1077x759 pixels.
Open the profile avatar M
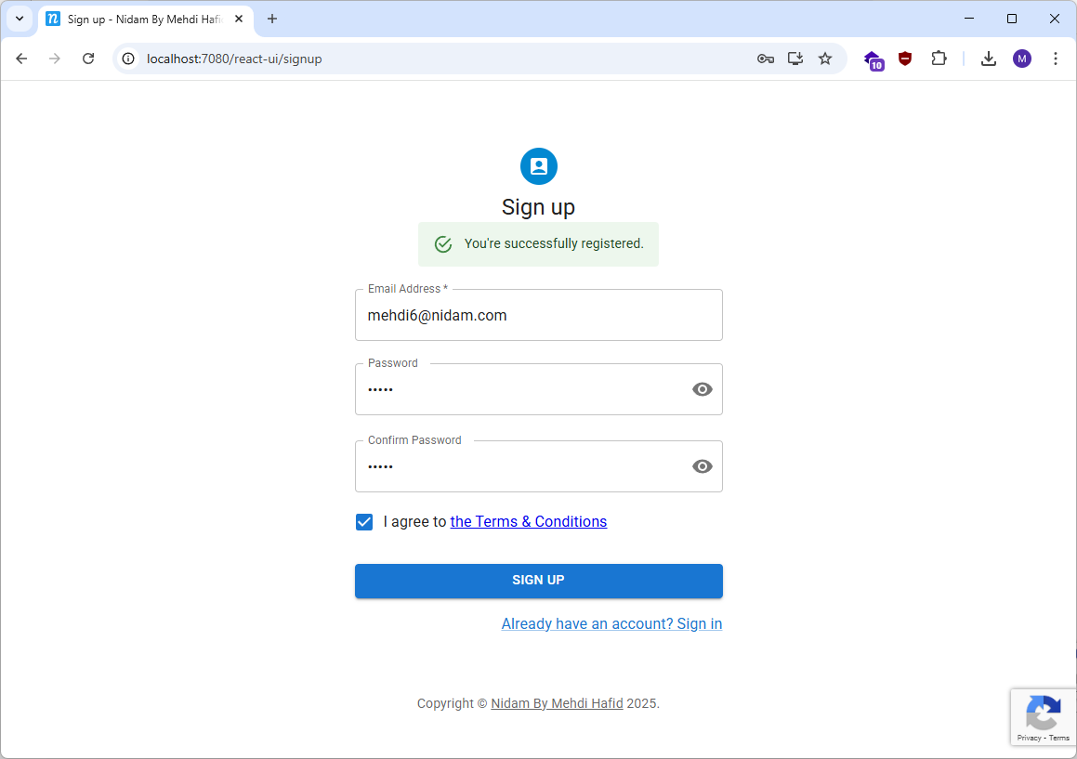[1022, 59]
